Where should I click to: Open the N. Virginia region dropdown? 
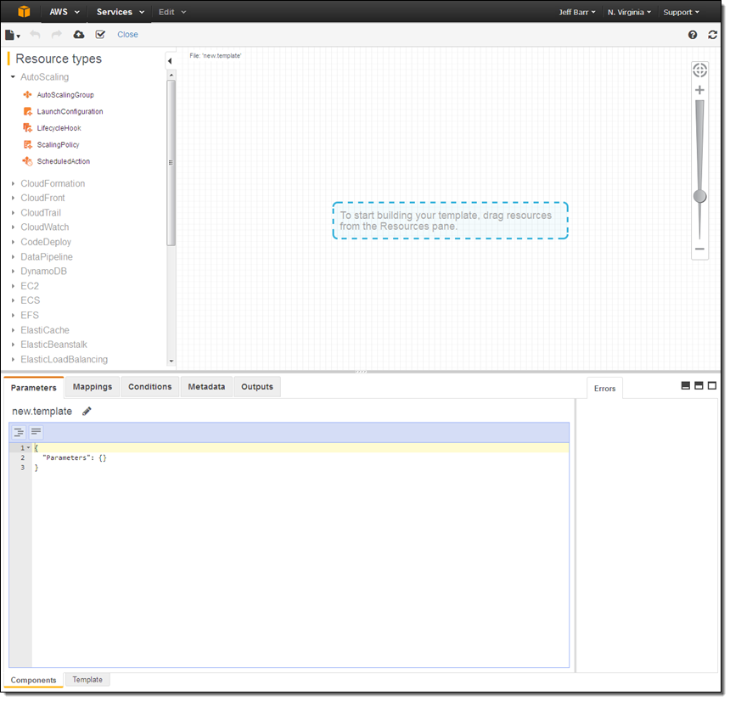[629, 12]
